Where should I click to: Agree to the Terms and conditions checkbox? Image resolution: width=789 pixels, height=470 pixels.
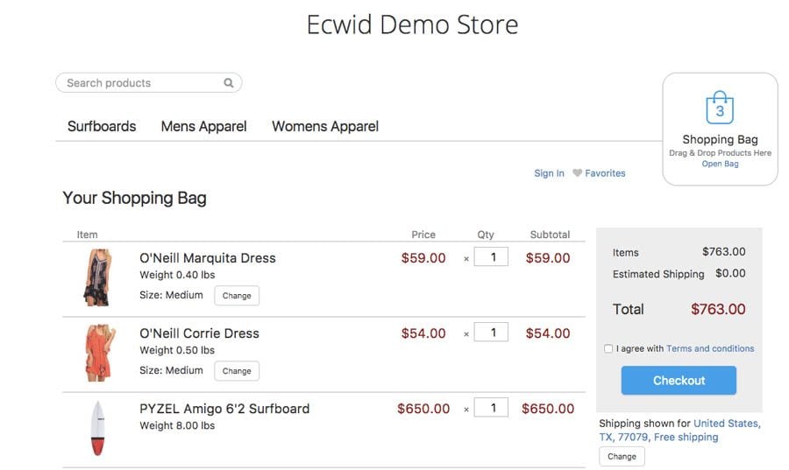[608, 349]
